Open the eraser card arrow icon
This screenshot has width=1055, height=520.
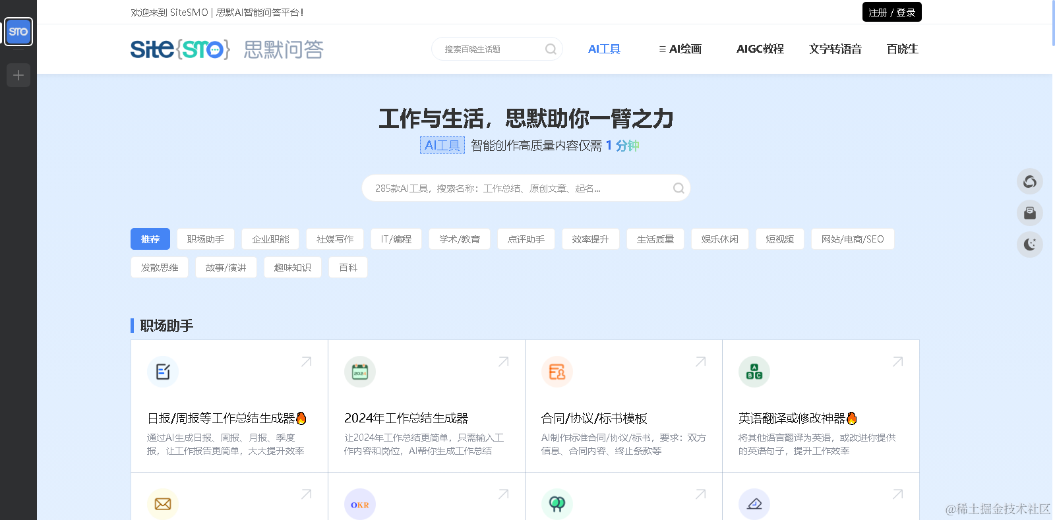[x=898, y=494]
